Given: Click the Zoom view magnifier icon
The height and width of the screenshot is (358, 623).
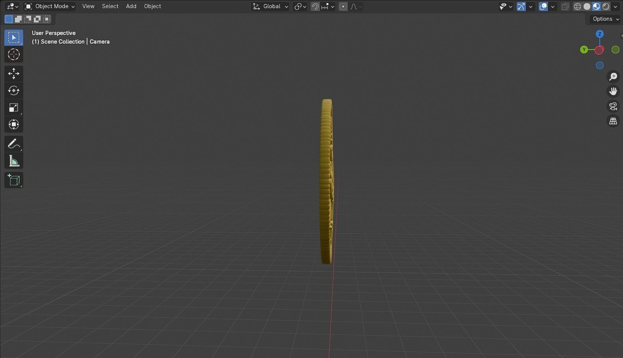Looking at the screenshot, I should (613, 77).
